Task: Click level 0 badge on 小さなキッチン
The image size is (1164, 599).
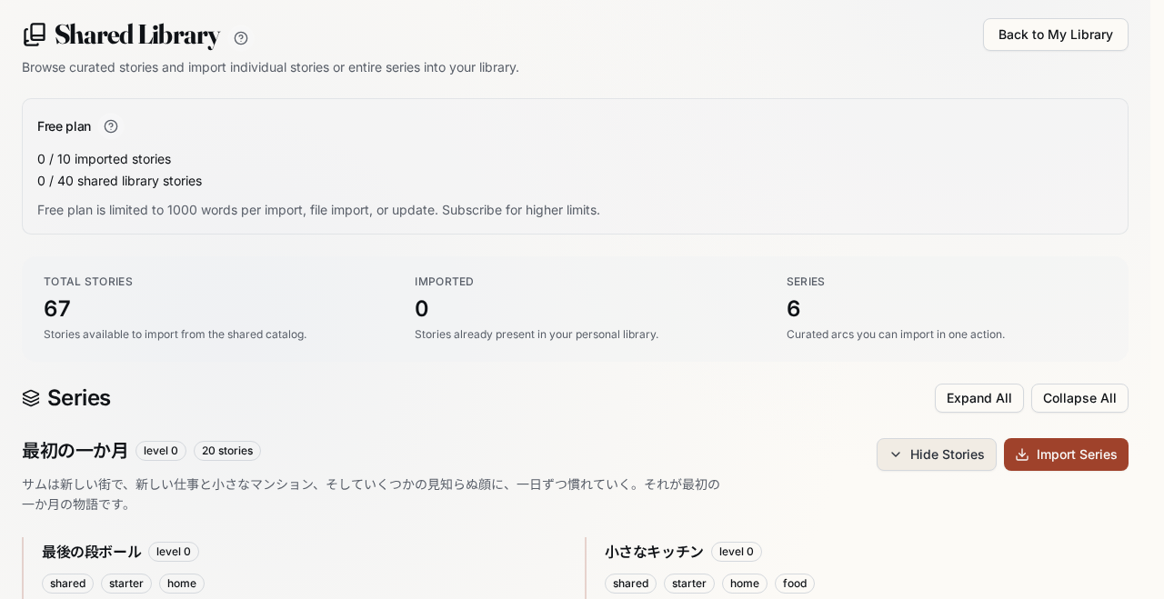Action: coord(737,552)
